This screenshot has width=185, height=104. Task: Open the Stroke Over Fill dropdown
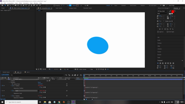pyautogui.click(x=170, y=21)
